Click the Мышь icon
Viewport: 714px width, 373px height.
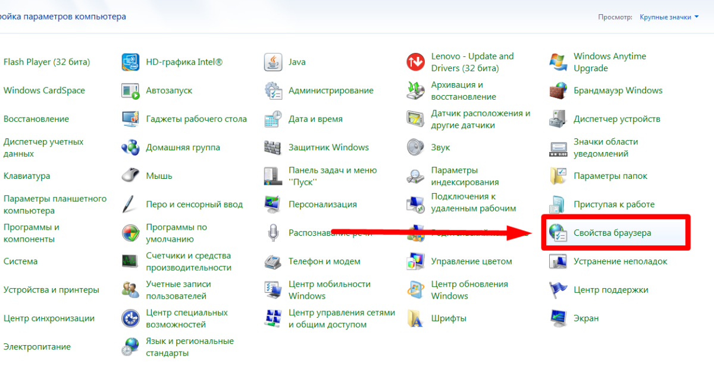tap(130, 176)
